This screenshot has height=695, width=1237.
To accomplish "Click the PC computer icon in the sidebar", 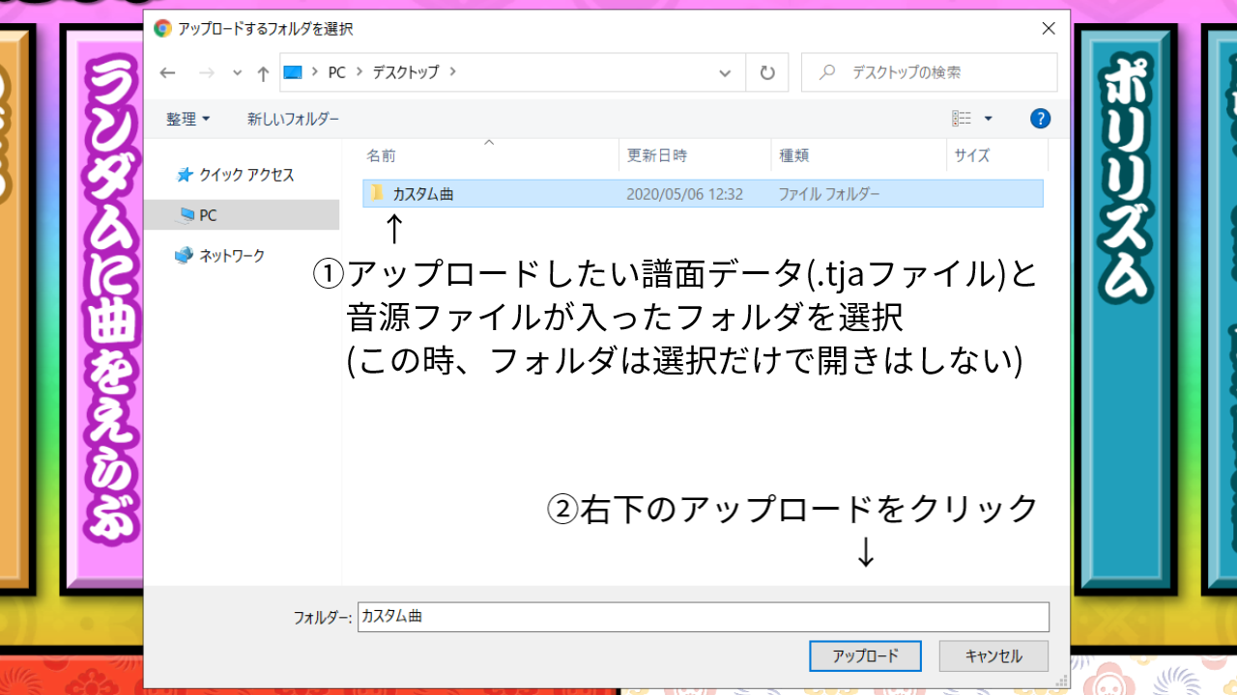I will pos(185,214).
